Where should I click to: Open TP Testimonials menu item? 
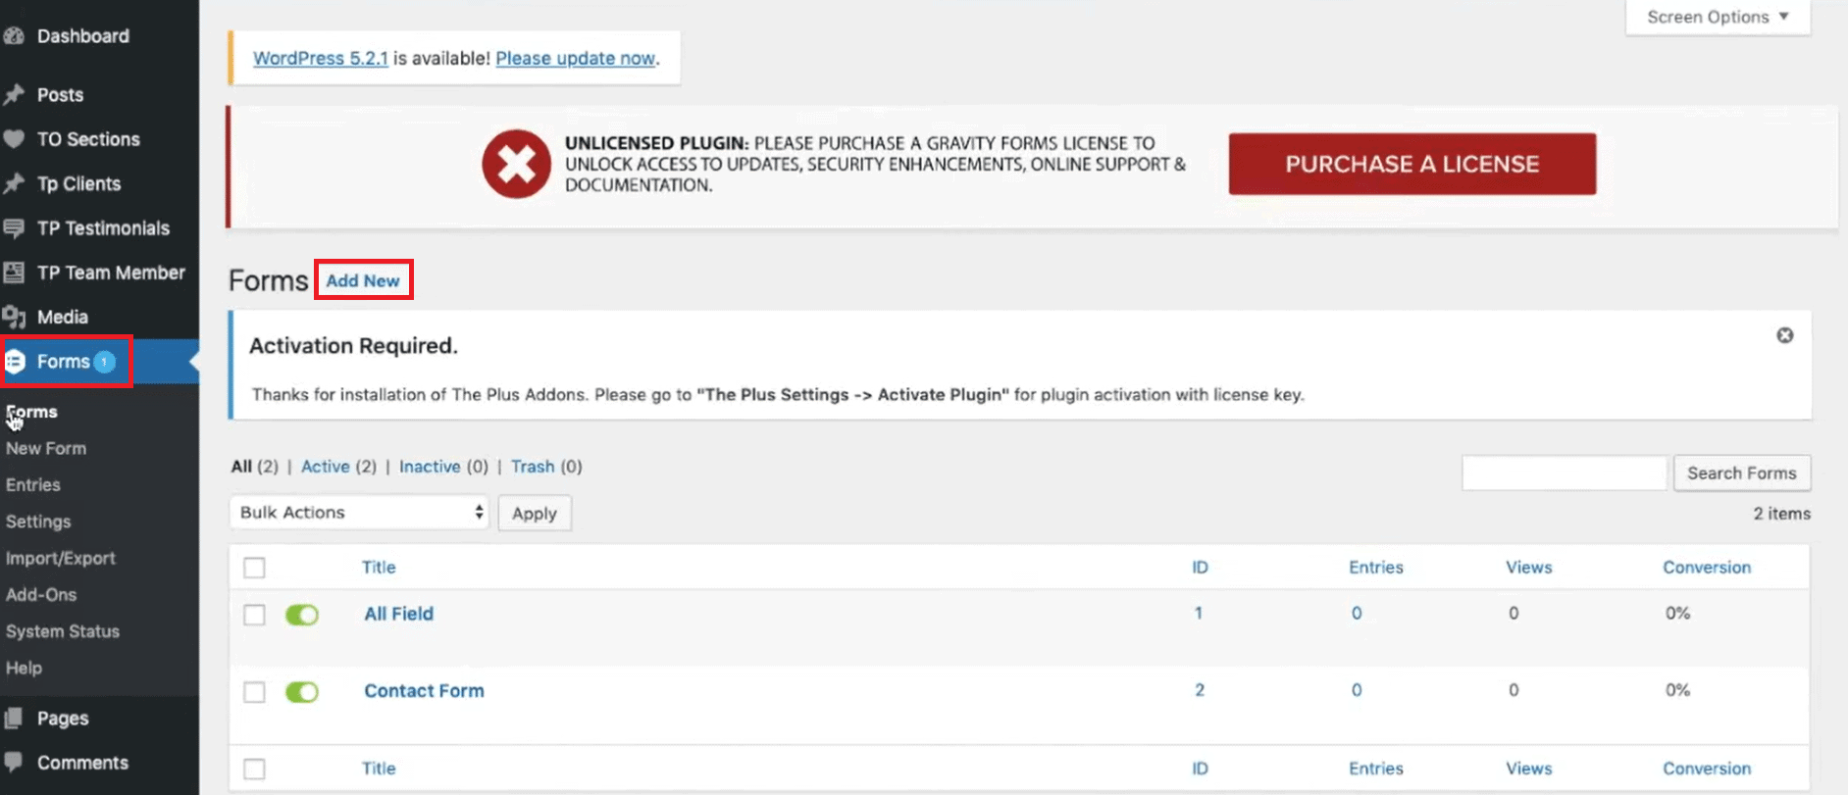coord(103,228)
